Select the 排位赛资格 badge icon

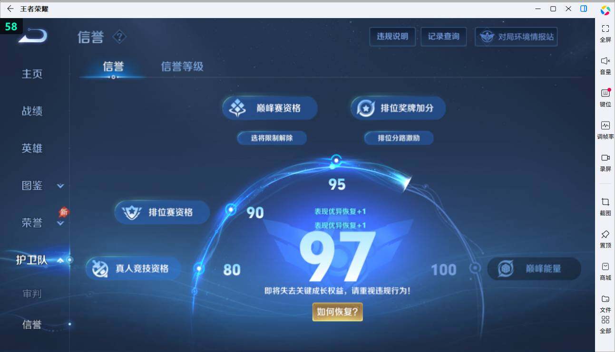(133, 212)
